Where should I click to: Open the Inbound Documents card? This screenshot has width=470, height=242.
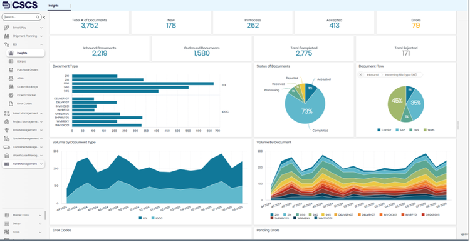[x=100, y=49]
